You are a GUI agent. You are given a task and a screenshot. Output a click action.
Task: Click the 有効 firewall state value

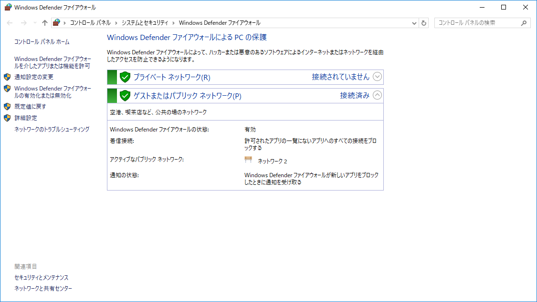click(250, 130)
